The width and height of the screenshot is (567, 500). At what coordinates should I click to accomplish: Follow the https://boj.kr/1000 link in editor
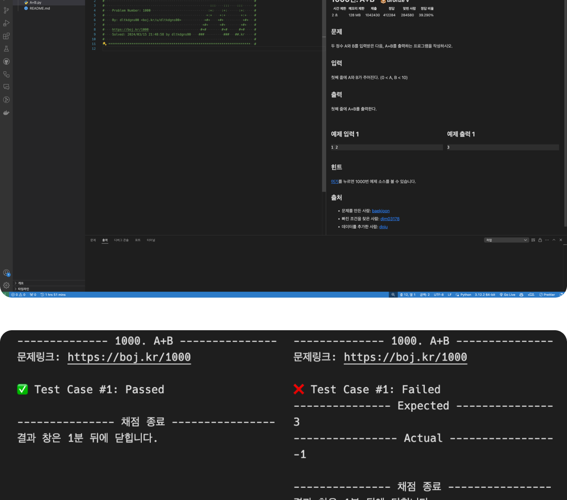[130, 30]
